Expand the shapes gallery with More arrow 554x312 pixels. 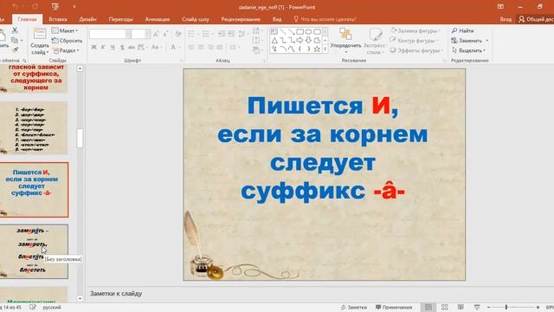tap(325, 49)
